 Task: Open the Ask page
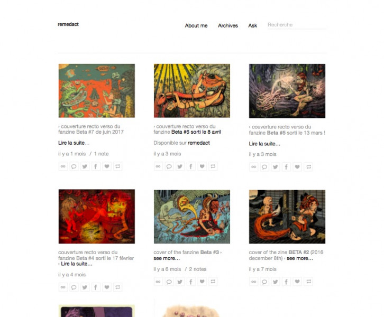point(252,25)
